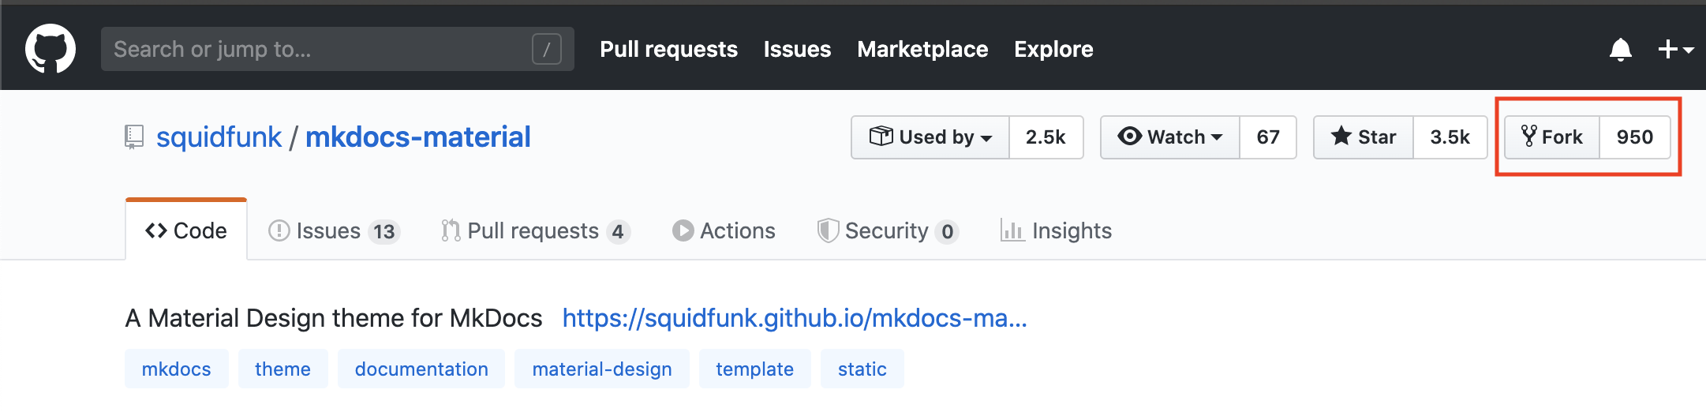Viewport: 1706px width, 412px height.
Task: Switch to the Security tab
Action: pyautogui.click(x=889, y=230)
